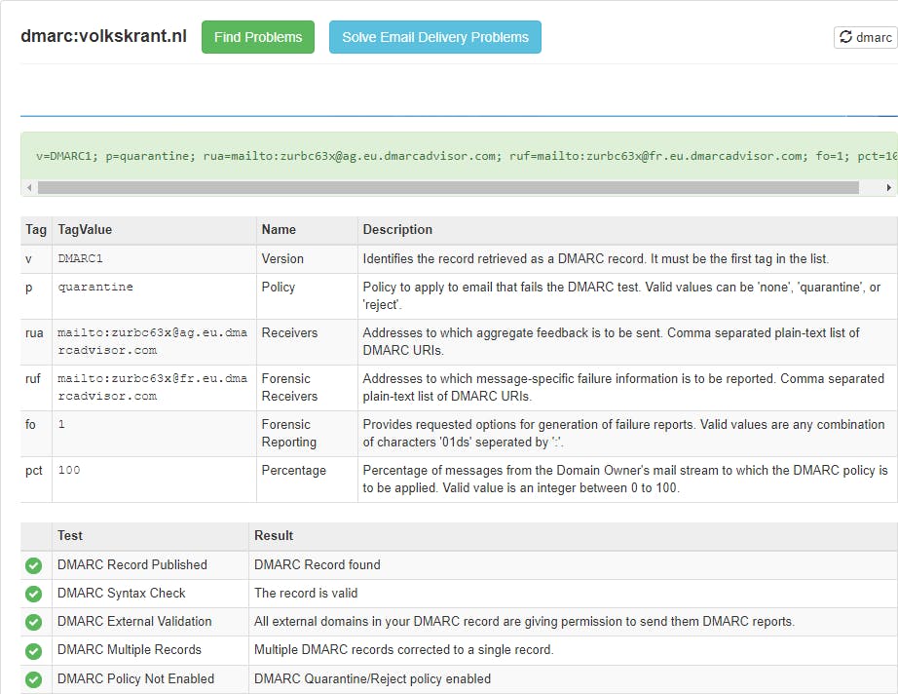
Task: Click the TagValue column header
Action: (85, 230)
